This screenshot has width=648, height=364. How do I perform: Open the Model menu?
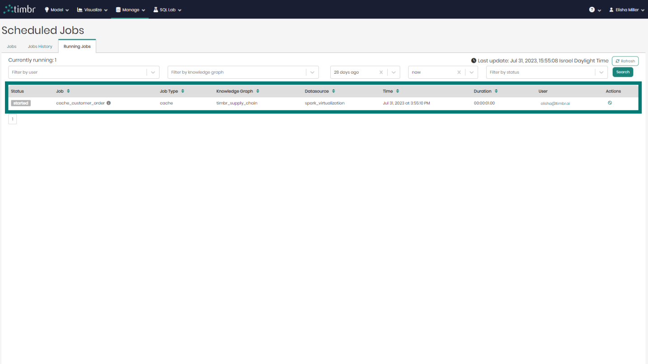[x=56, y=9]
